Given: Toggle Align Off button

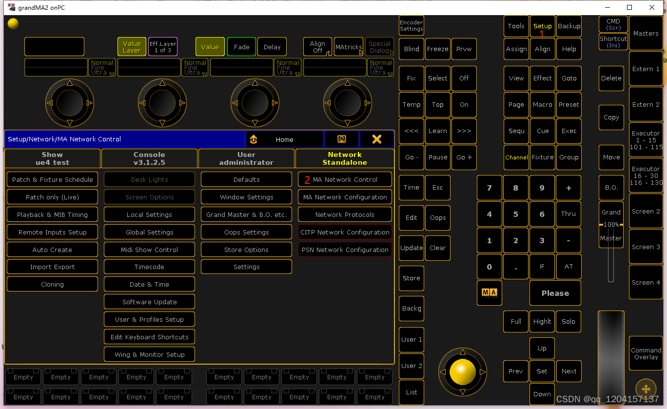Looking at the screenshot, I should tap(317, 47).
